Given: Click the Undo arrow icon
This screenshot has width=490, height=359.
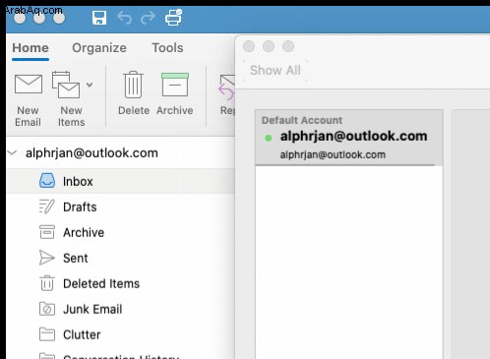Looking at the screenshot, I should (x=125, y=18).
